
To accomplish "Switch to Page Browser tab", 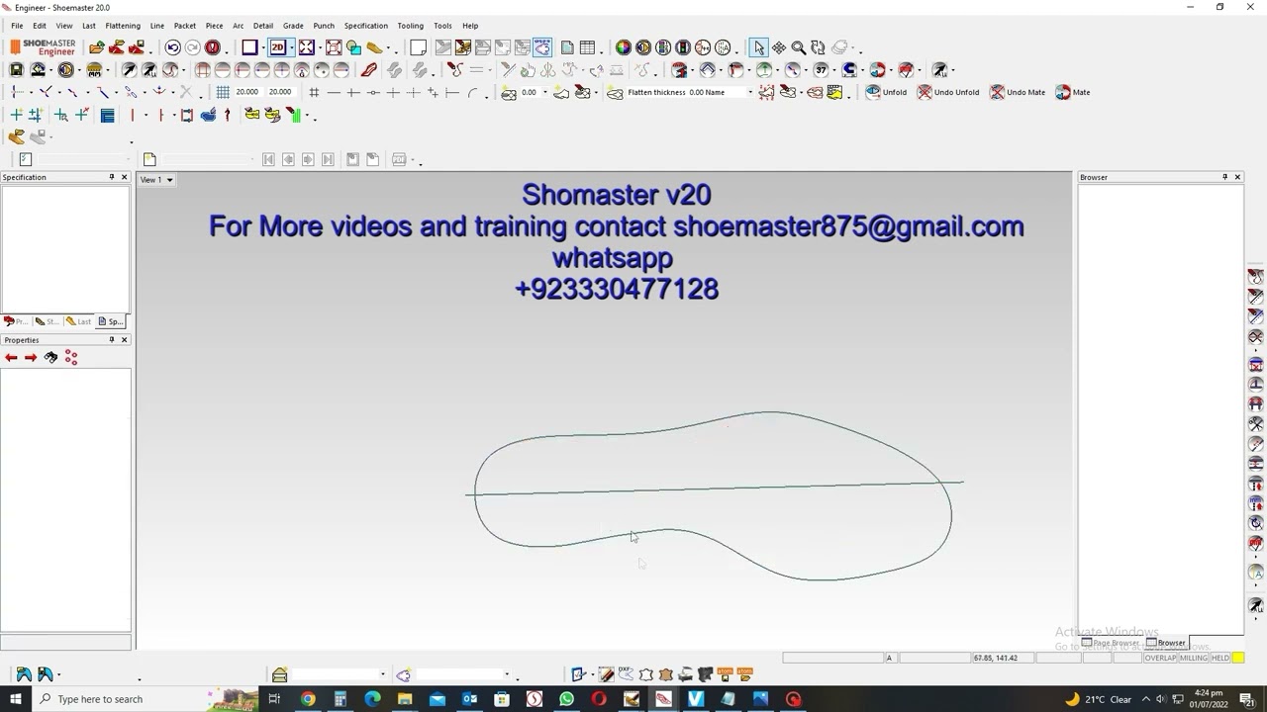I will click(1111, 643).
